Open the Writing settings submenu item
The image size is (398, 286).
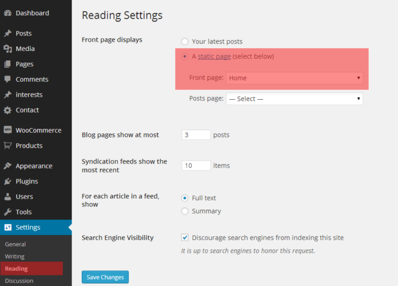click(x=15, y=256)
